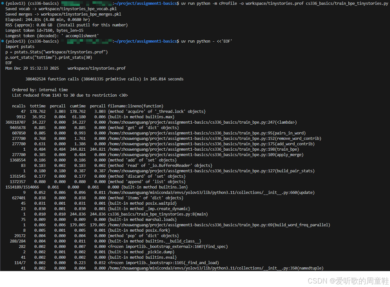Click the train_bpe.py:69(build_word_freq_parallel) row
Image resolution: width=390 pixels, height=287 pixels.
tap(177, 225)
